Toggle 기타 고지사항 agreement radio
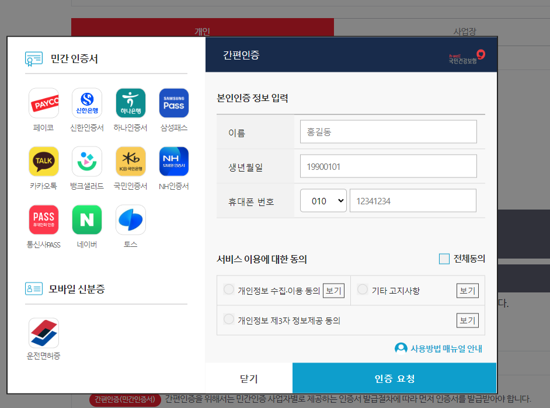The image size is (550, 408). [x=363, y=290]
